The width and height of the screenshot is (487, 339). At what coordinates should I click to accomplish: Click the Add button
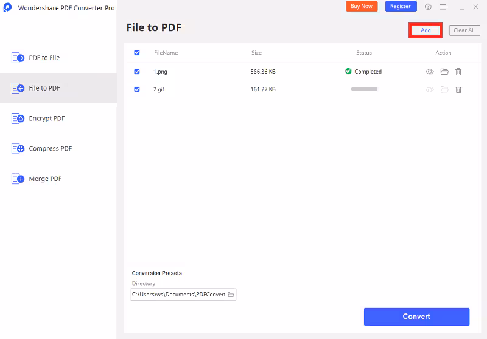click(426, 30)
